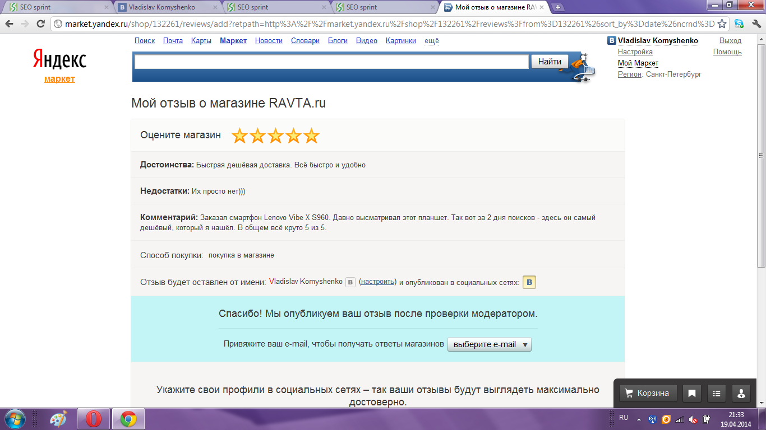The height and width of the screenshot is (430, 766).
Task: Expand the 'ещё' services menu
Action: pos(432,41)
